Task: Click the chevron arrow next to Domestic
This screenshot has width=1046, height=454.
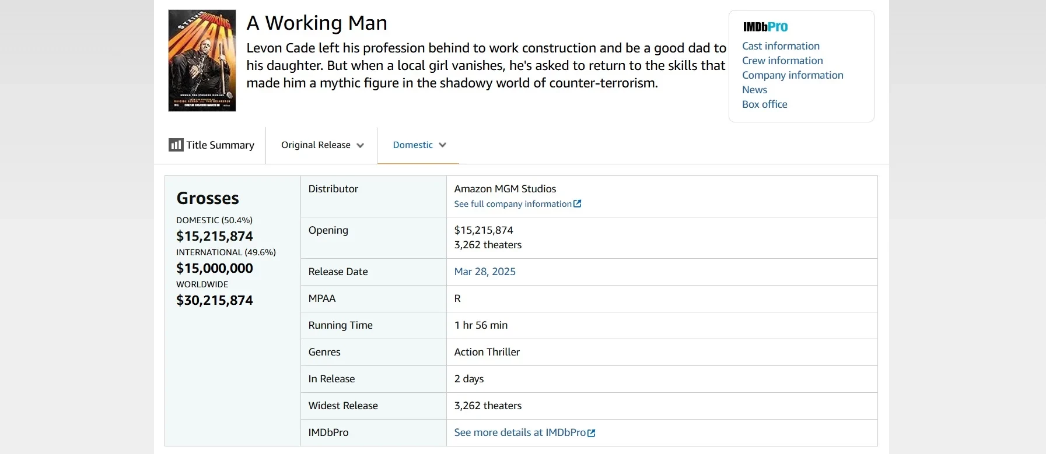Action: click(x=443, y=145)
